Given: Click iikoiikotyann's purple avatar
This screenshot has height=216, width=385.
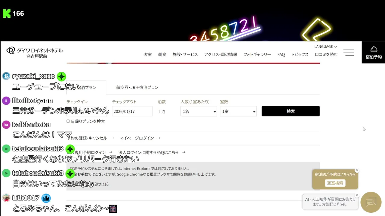Looking at the screenshot, I should tap(6, 100).
